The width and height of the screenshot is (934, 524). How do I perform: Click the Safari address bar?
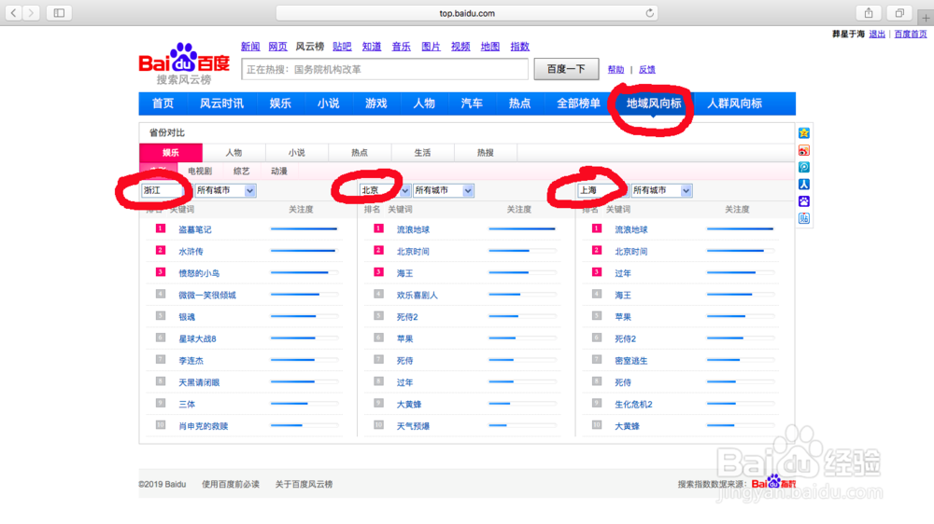[467, 13]
